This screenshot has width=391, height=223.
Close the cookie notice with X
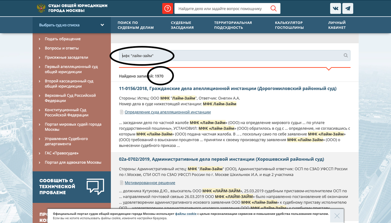337,216
